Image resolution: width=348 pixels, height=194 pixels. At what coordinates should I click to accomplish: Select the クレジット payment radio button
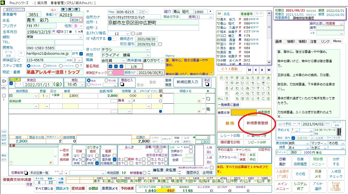(x=89, y=85)
